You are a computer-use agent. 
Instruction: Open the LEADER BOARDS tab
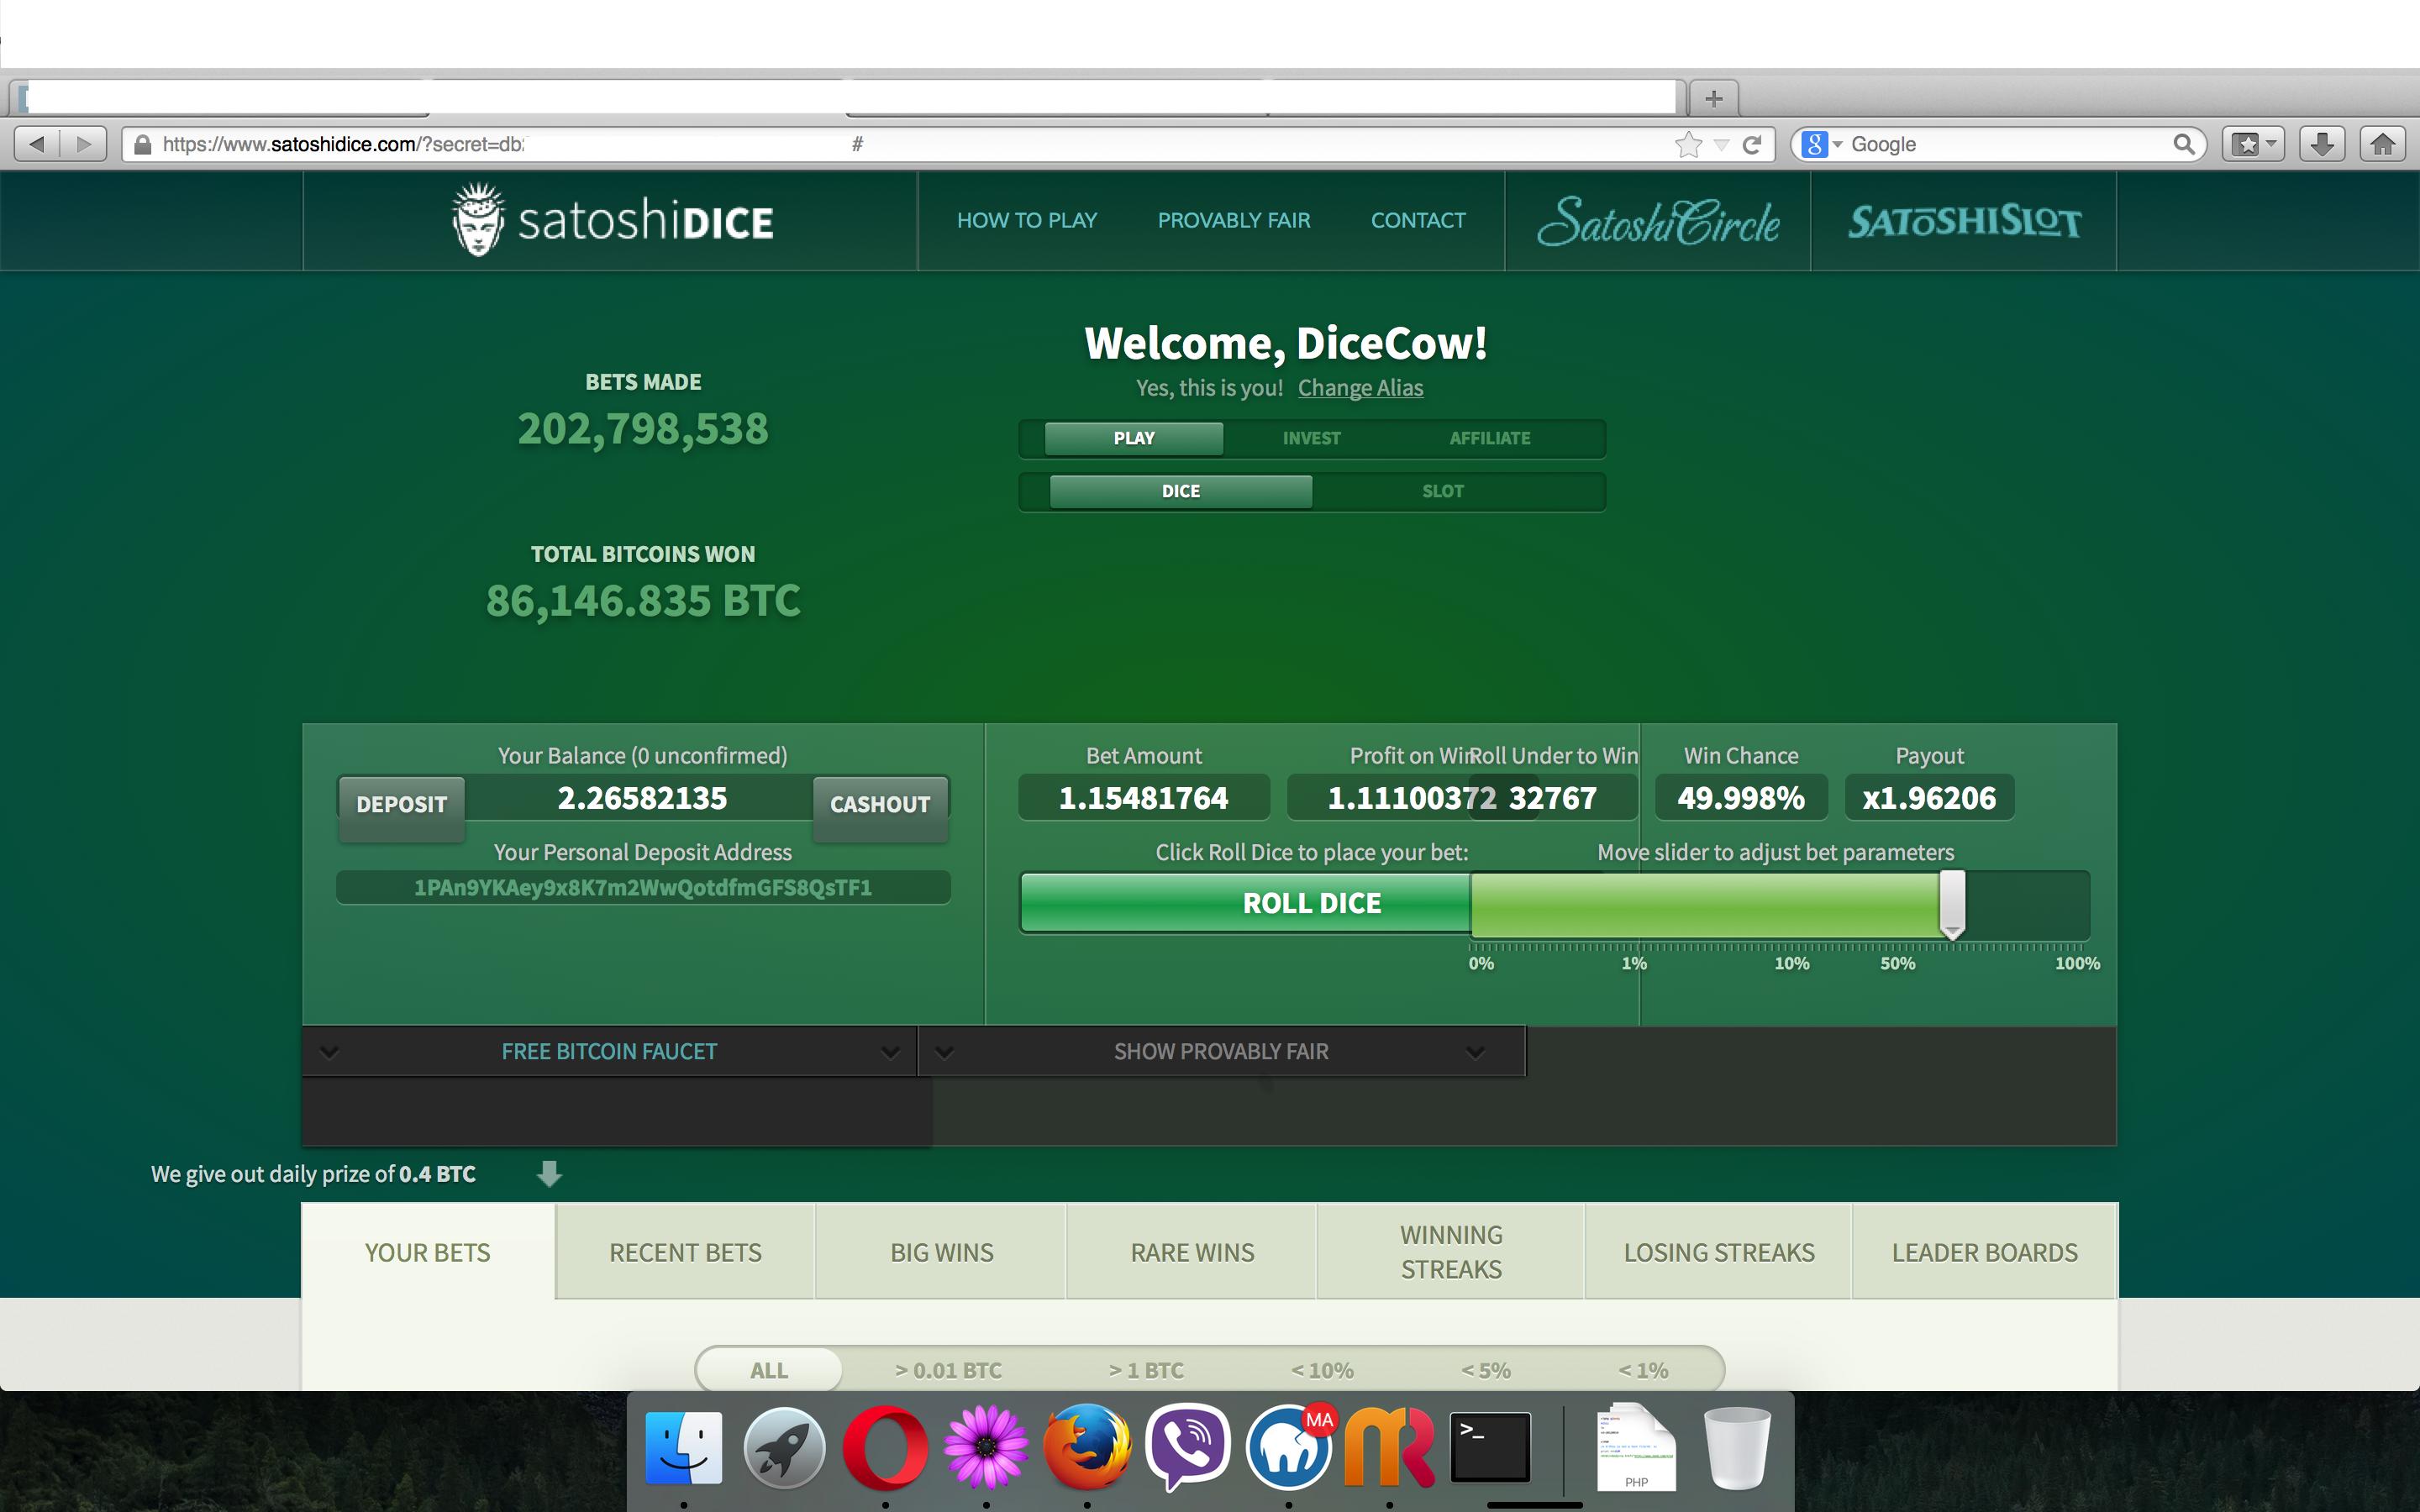point(1985,1252)
